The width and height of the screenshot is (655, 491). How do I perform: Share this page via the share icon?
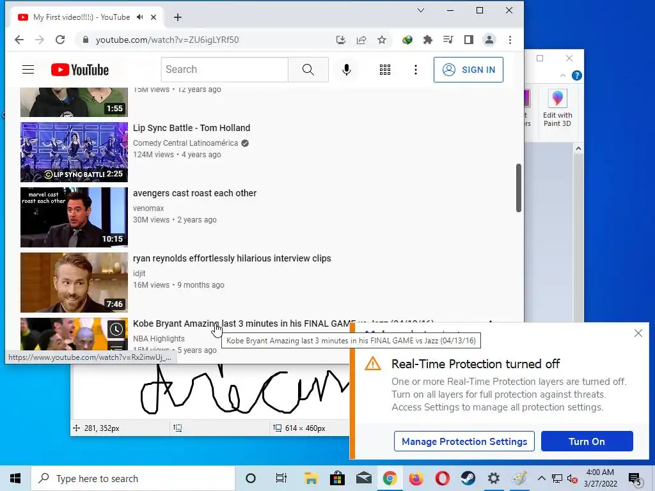(361, 40)
